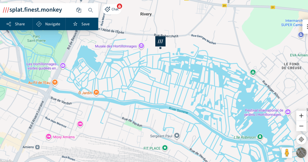Viewport: 308px width, 162px height.
Task: Select the Amiens train station icon
Action: 38,147
